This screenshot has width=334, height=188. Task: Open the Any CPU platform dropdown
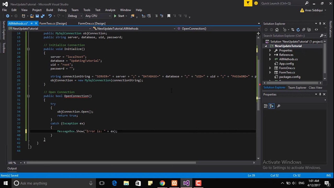pos(98,16)
